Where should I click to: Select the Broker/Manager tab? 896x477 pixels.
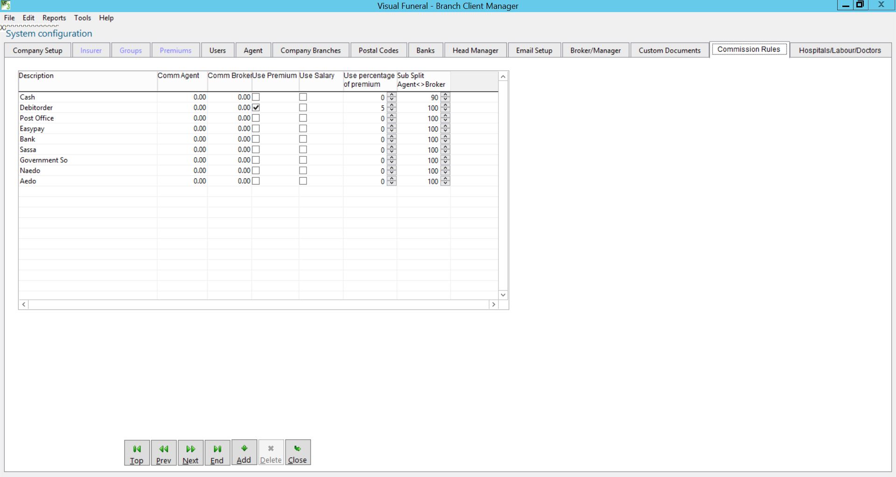tap(595, 50)
